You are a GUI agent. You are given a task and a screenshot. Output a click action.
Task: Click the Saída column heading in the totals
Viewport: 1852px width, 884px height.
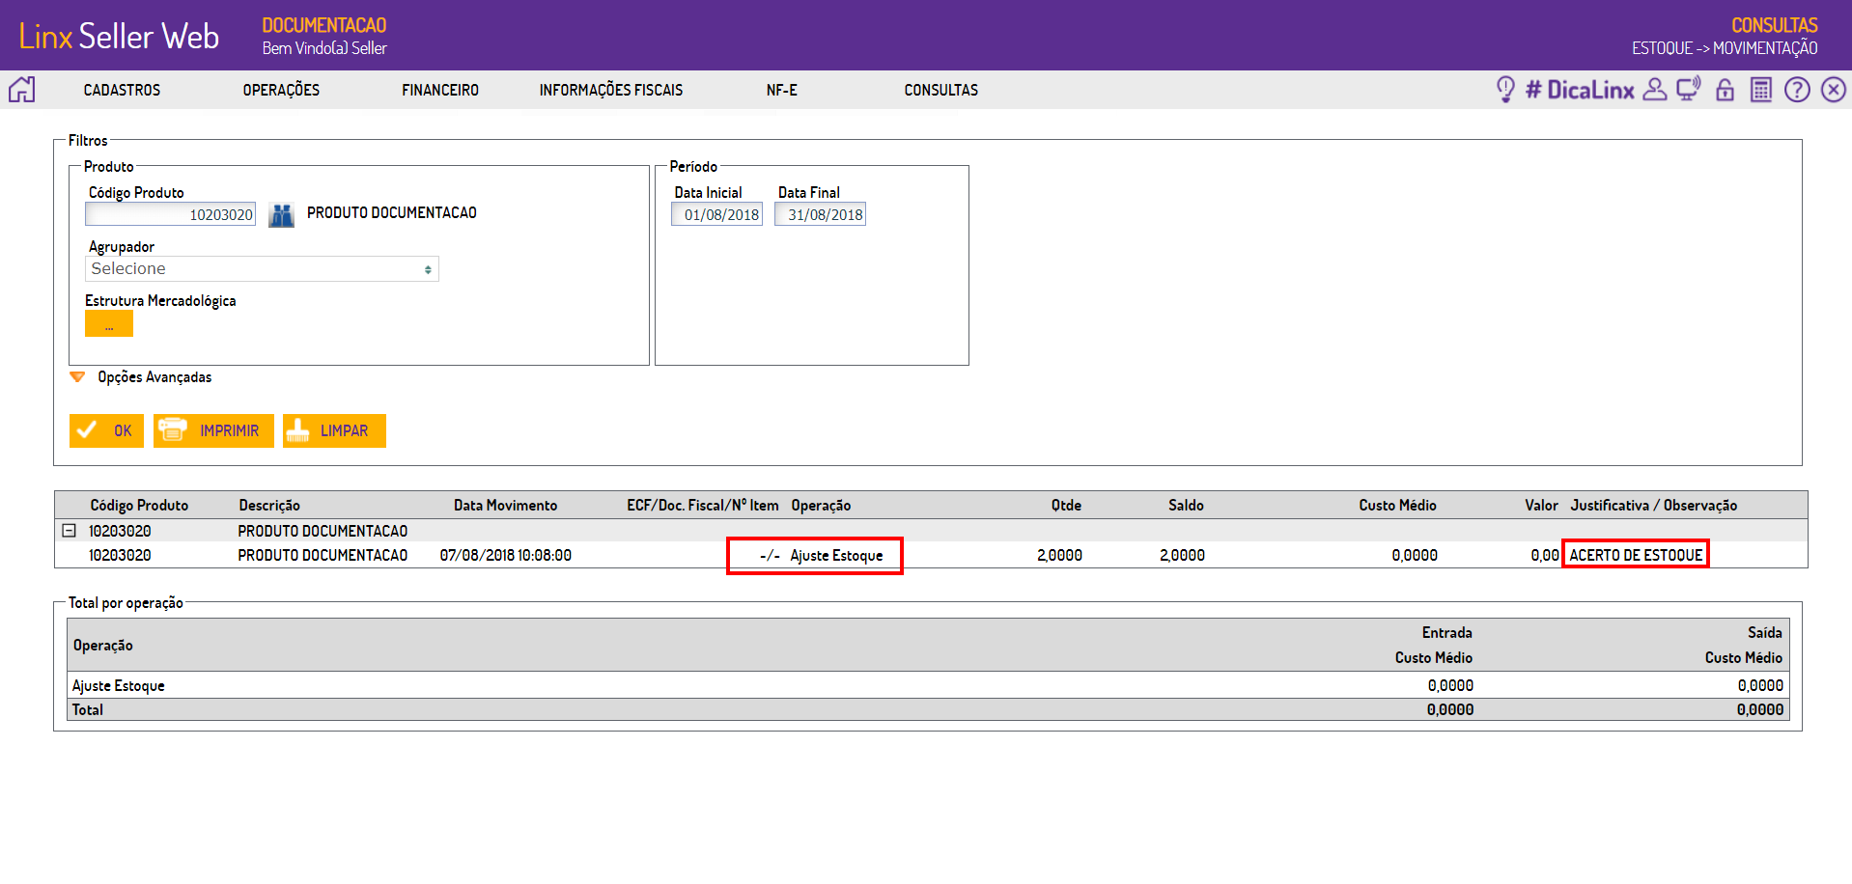pos(1765,632)
